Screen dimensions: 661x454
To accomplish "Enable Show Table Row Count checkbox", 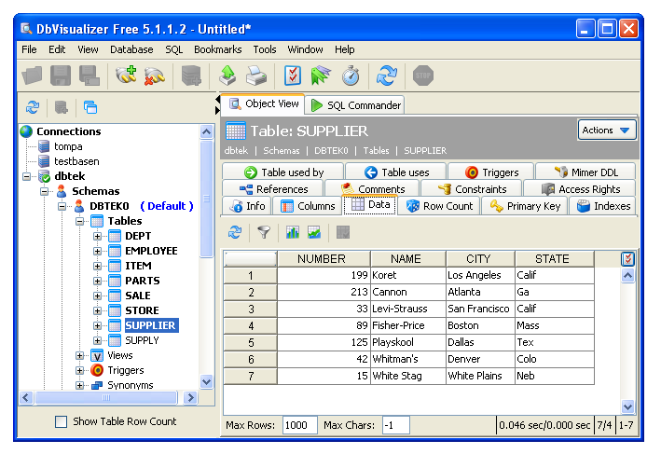I will (x=62, y=421).
